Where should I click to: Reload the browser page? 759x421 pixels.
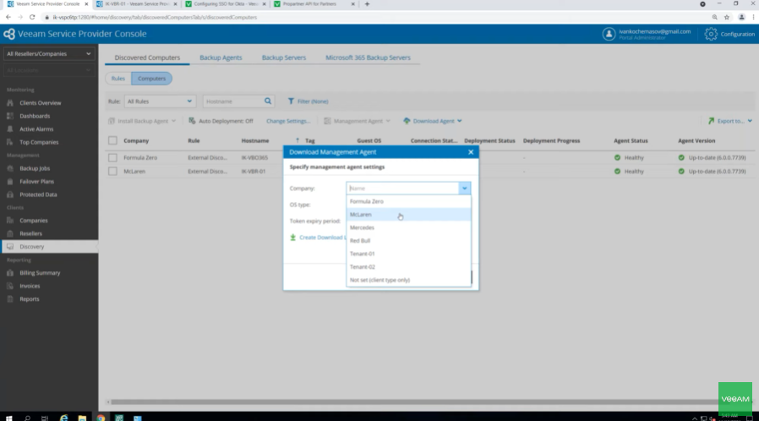(x=32, y=17)
